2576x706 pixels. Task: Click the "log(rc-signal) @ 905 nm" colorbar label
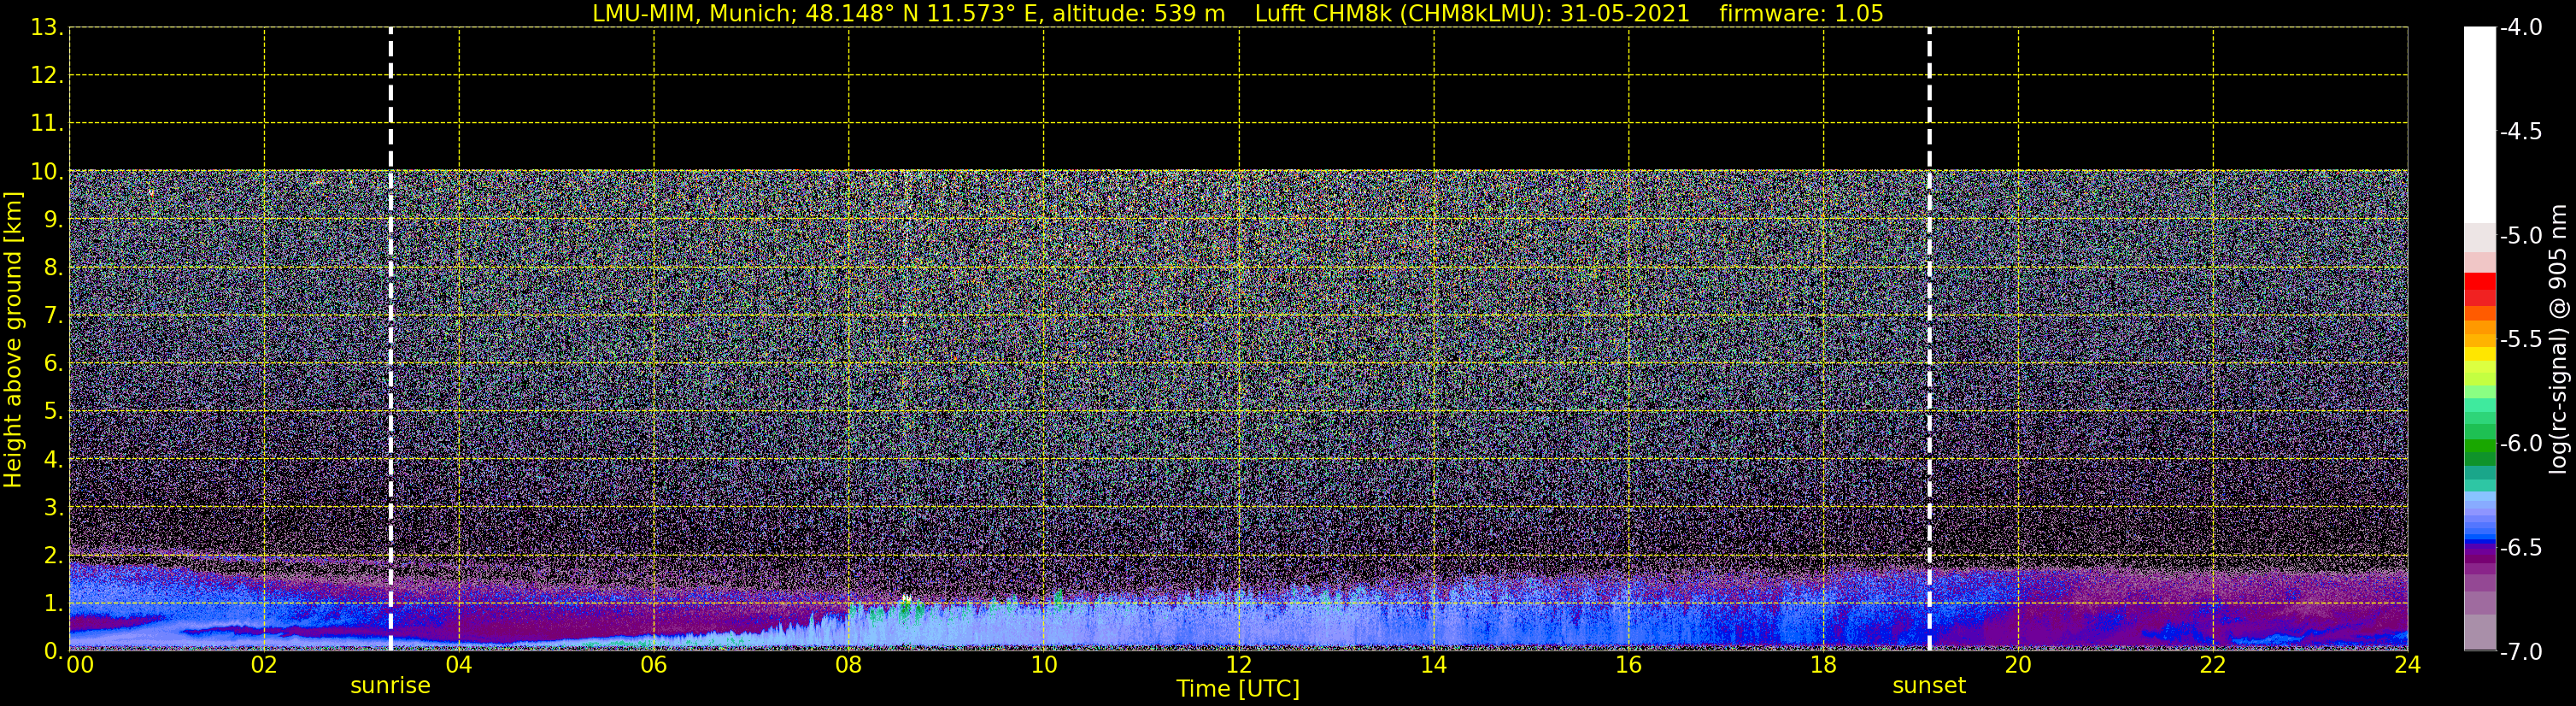point(2559,339)
